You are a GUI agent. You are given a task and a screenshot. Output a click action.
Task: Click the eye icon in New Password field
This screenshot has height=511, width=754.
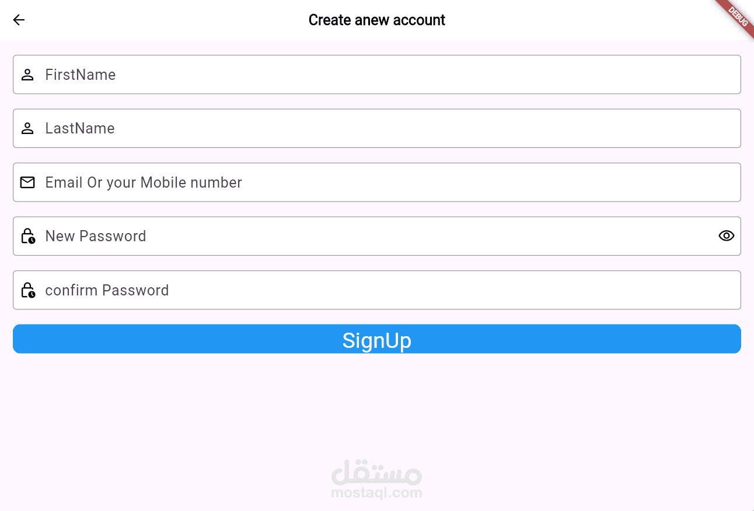(x=726, y=235)
